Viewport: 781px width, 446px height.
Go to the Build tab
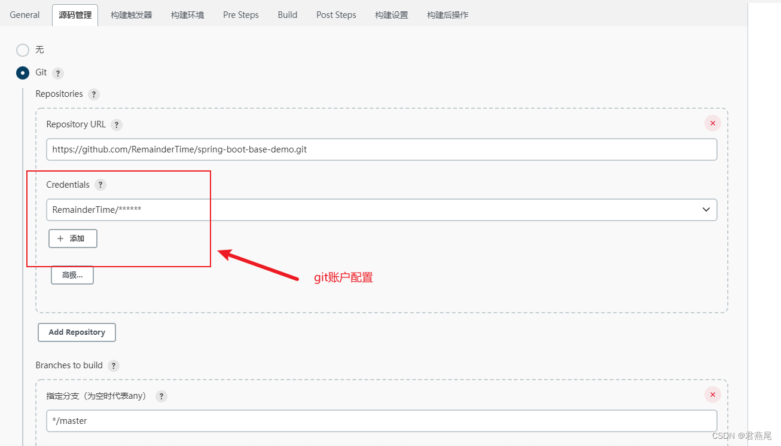pos(288,15)
